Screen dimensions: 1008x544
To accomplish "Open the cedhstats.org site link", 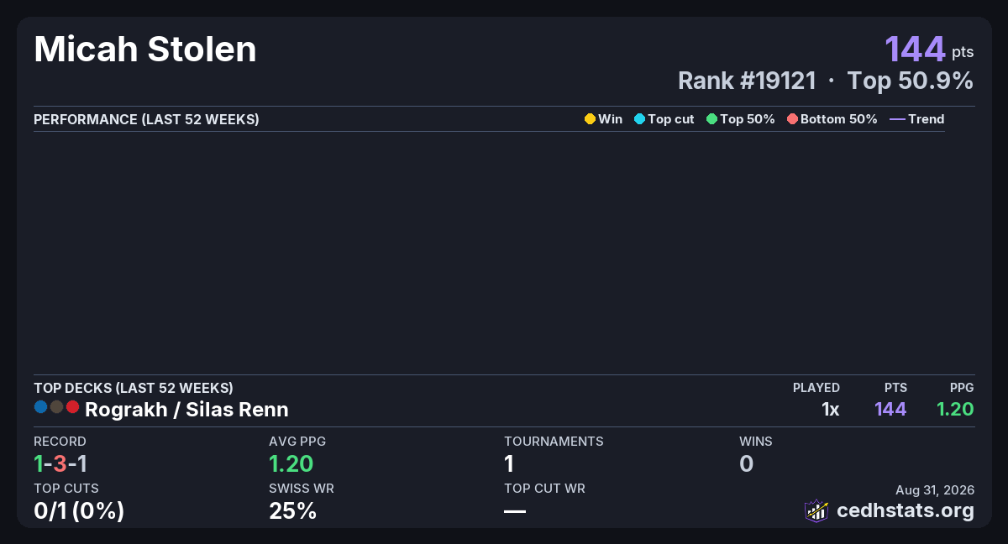I will point(906,510).
